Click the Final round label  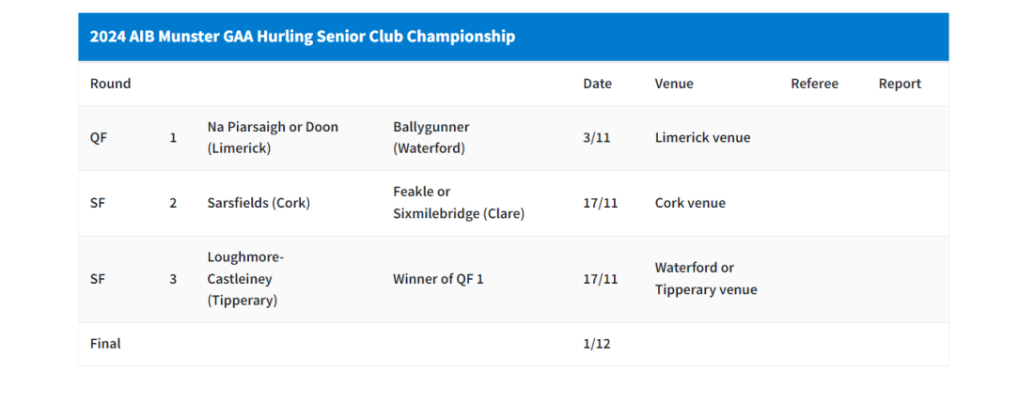point(105,344)
